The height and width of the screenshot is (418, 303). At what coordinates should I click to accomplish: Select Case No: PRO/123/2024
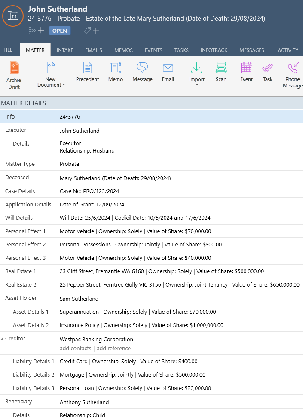pyautogui.click(x=89, y=191)
